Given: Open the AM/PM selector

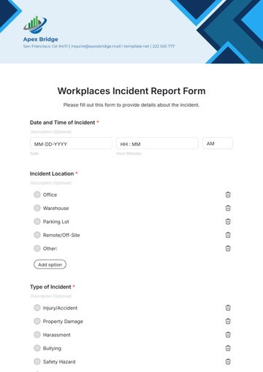Looking at the screenshot, I should 218,144.
